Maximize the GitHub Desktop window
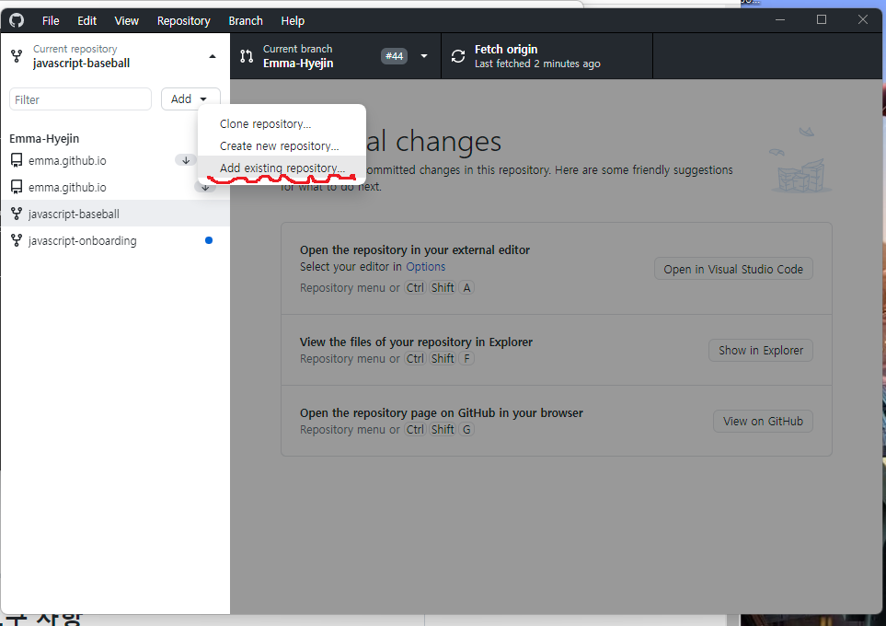Viewport: 886px width, 626px height. coord(822,19)
